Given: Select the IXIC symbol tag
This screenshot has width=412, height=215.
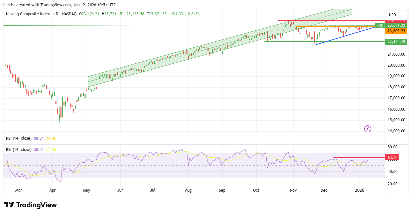Looking at the screenshot, I should click(380, 25).
